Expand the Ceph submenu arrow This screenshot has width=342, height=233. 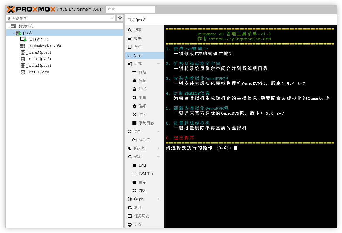tap(159, 199)
